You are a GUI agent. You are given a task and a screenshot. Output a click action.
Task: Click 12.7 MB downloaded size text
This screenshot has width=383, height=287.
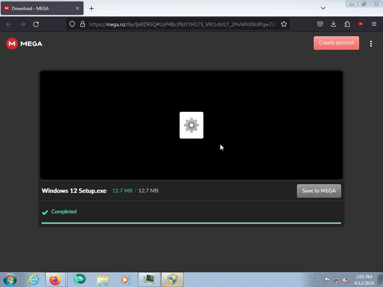pos(122,191)
